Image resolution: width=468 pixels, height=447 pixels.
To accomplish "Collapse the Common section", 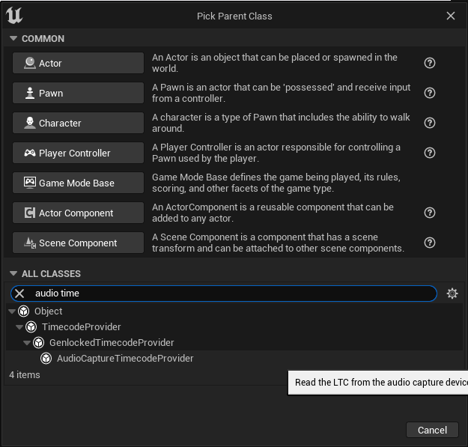I will pos(13,38).
